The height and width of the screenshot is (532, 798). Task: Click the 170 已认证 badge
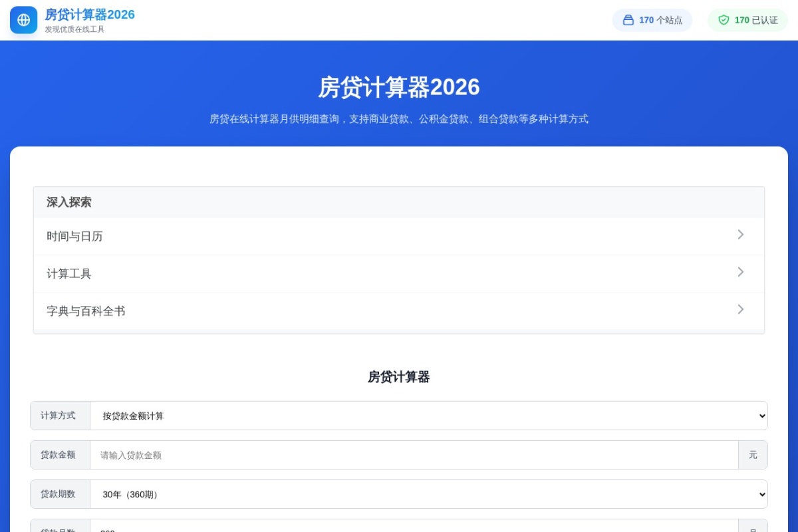click(748, 20)
